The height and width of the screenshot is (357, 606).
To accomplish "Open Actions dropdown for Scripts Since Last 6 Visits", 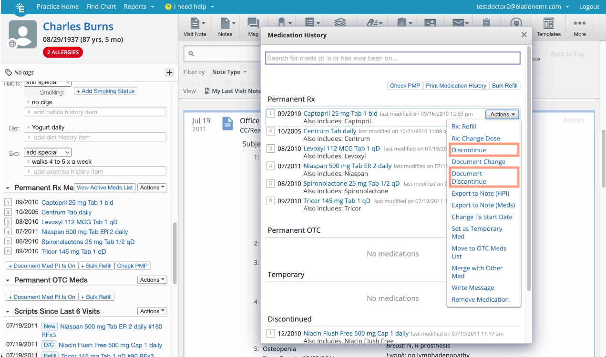I will coord(152,311).
